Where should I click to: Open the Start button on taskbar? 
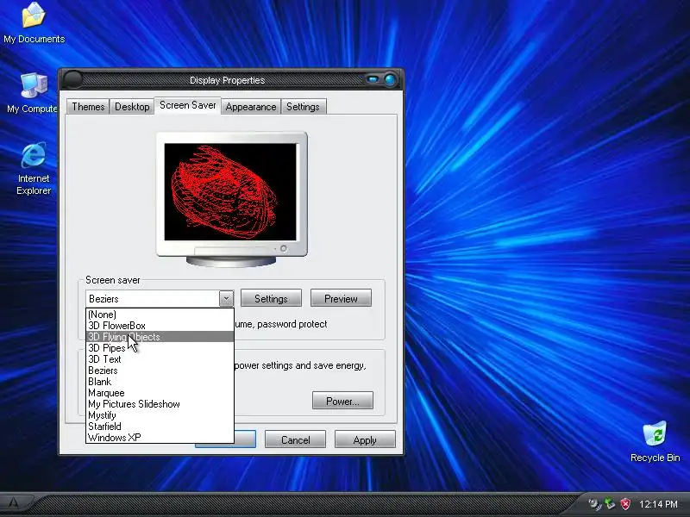[14, 504]
